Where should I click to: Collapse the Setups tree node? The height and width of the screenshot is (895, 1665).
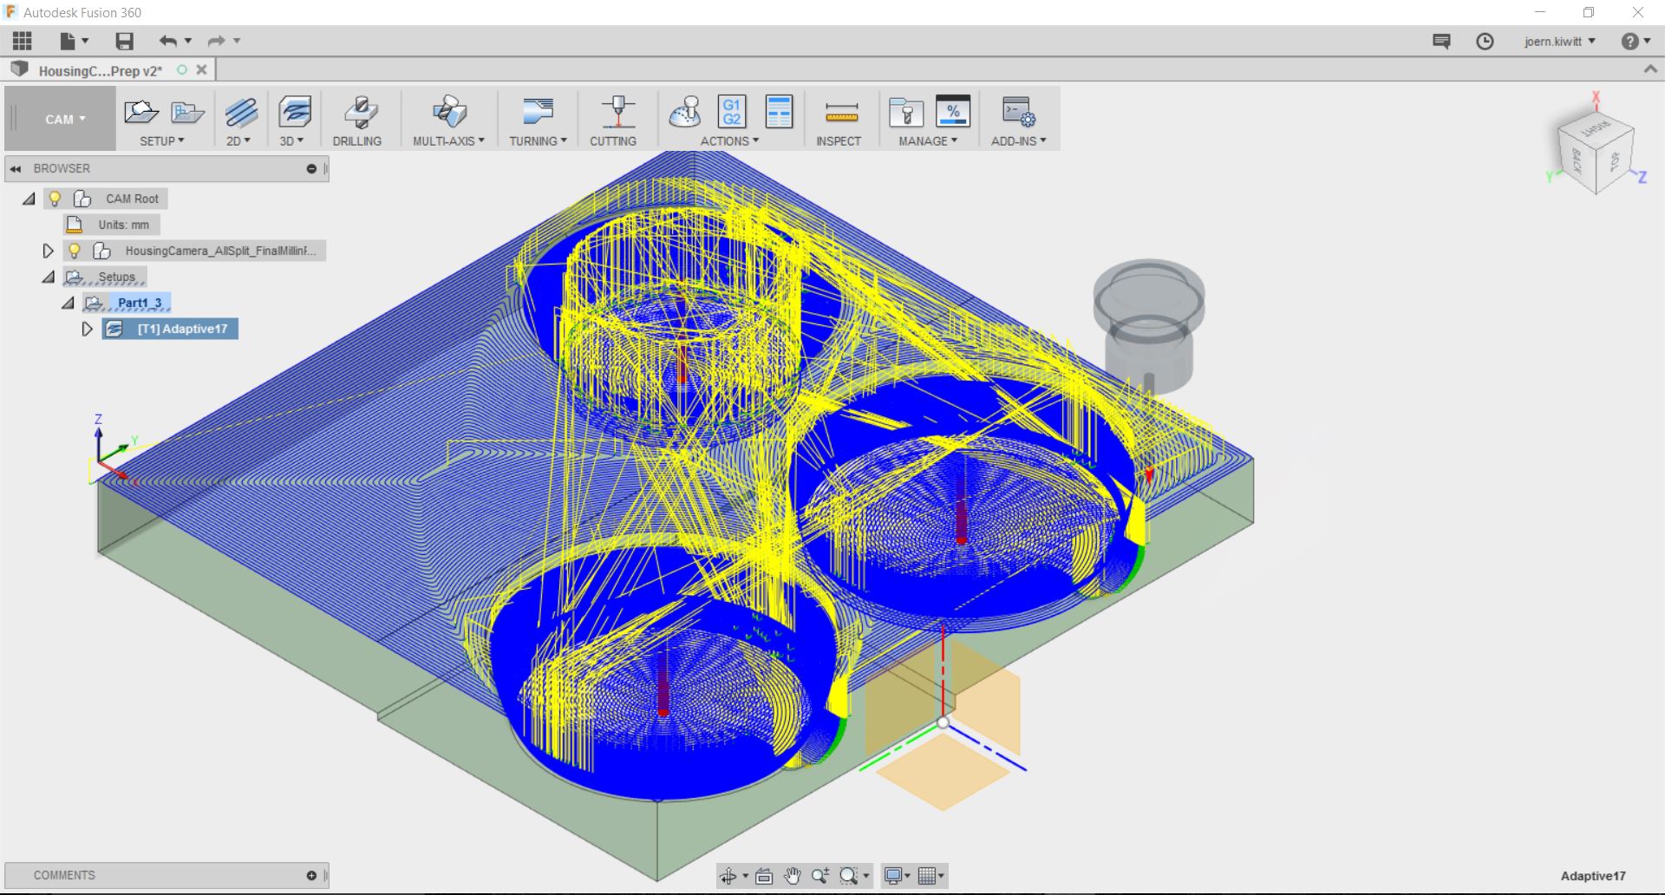[49, 277]
